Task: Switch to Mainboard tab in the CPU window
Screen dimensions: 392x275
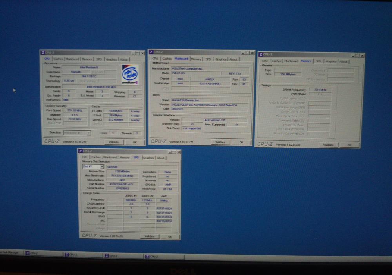Action: click(x=72, y=59)
